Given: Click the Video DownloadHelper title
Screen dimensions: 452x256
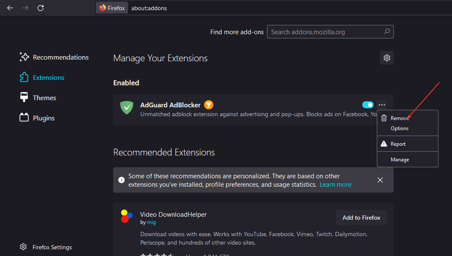Looking at the screenshot, I should click(x=173, y=215).
